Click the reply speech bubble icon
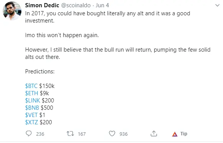223x143 pixels. pos(29,133)
